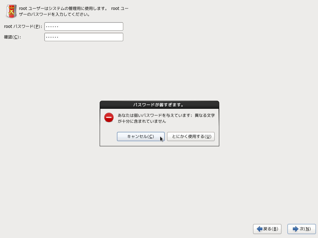
Task: Proceed with the 次(N) button text
Action: coord(305,229)
